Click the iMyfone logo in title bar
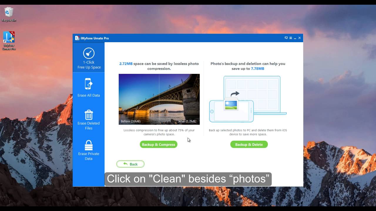Image resolution: width=376 pixels, height=211 pixels. (x=77, y=38)
